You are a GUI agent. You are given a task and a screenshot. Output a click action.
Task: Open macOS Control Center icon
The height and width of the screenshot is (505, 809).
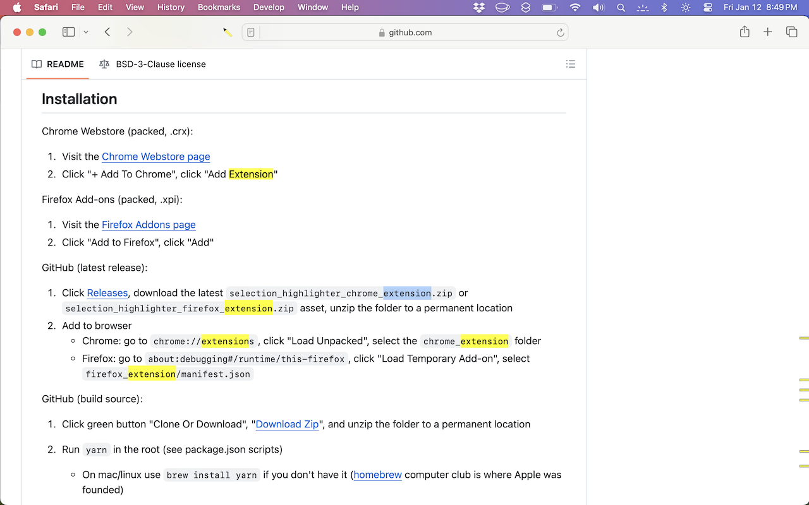(707, 8)
